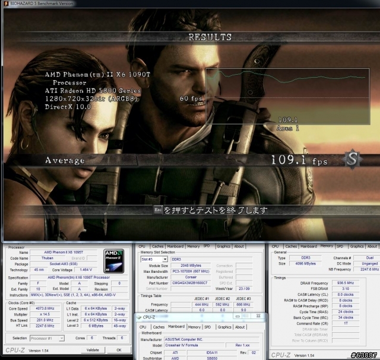Screen dimensions: 380x360
Task: Switch to Mainboard tab in the SPD window
Action: click(x=175, y=247)
